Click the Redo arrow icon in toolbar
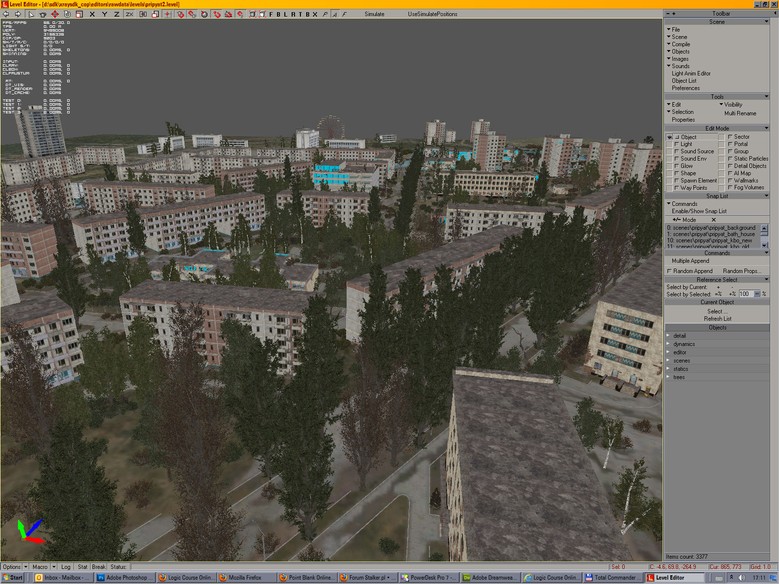This screenshot has width=779, height=584. point(18,14)
